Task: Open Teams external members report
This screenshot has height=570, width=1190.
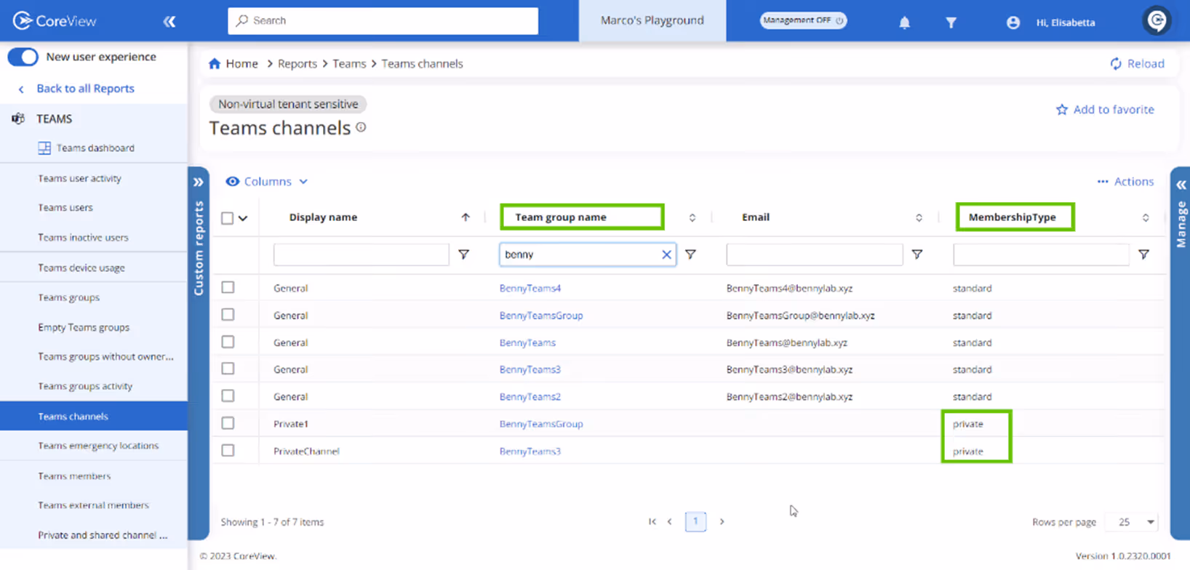Action: [x=93, y=505]
